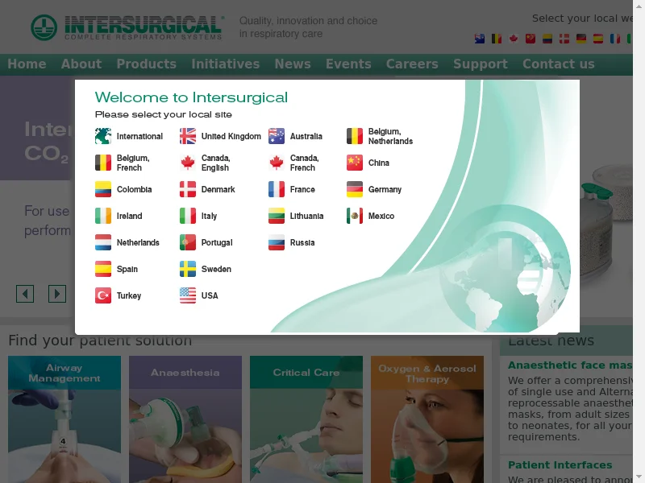
Task: Go to the Careers menu
Action: click(x=412, y=64)
